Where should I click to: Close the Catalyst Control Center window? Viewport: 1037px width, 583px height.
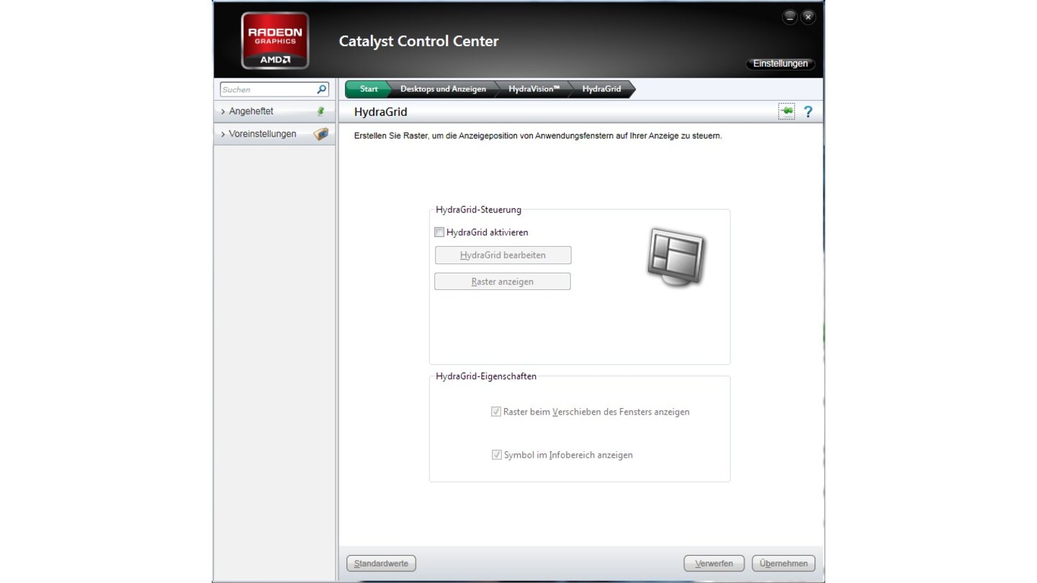808,17
